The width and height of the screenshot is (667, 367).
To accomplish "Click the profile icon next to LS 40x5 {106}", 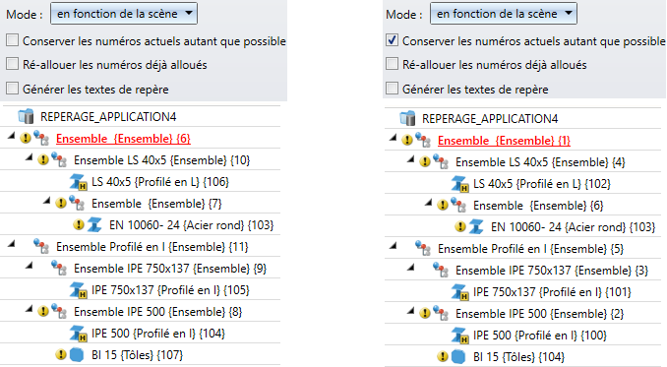I will pos(79,182).
